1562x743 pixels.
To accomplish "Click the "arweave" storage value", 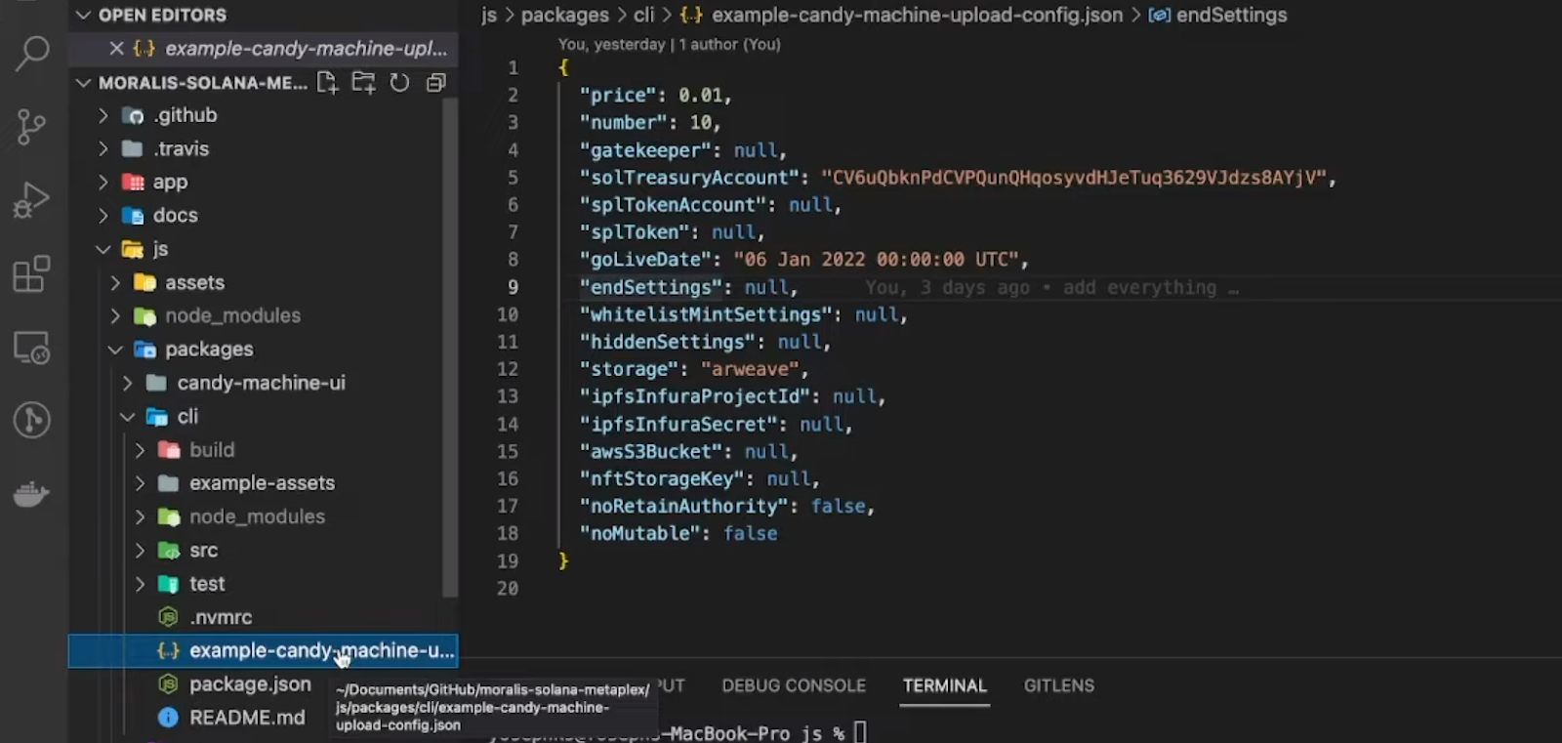I will pyautogui.click(x=750, y=369).
